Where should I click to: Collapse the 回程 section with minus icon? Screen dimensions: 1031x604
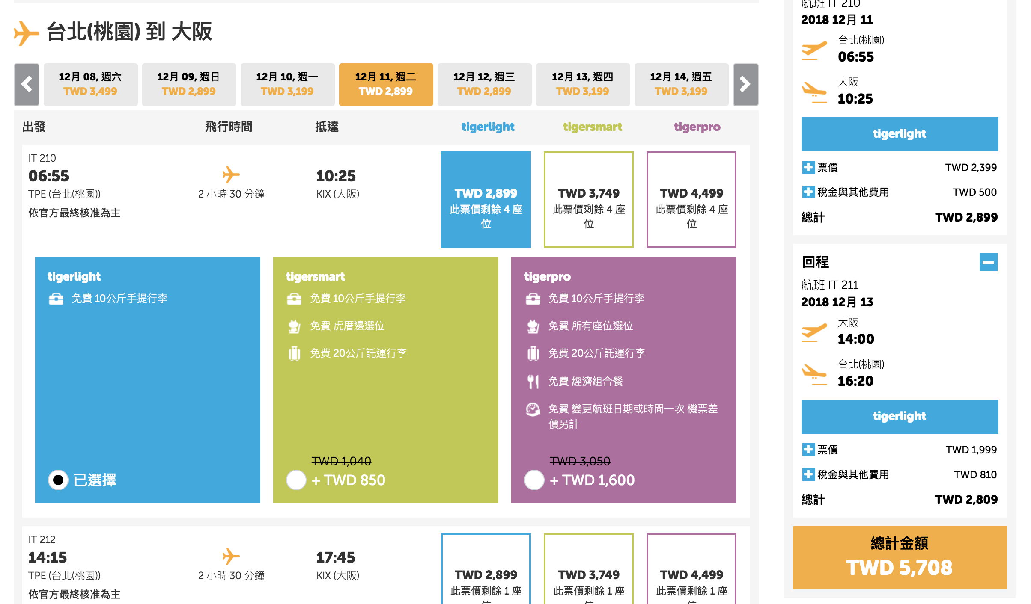pos(988,262)
